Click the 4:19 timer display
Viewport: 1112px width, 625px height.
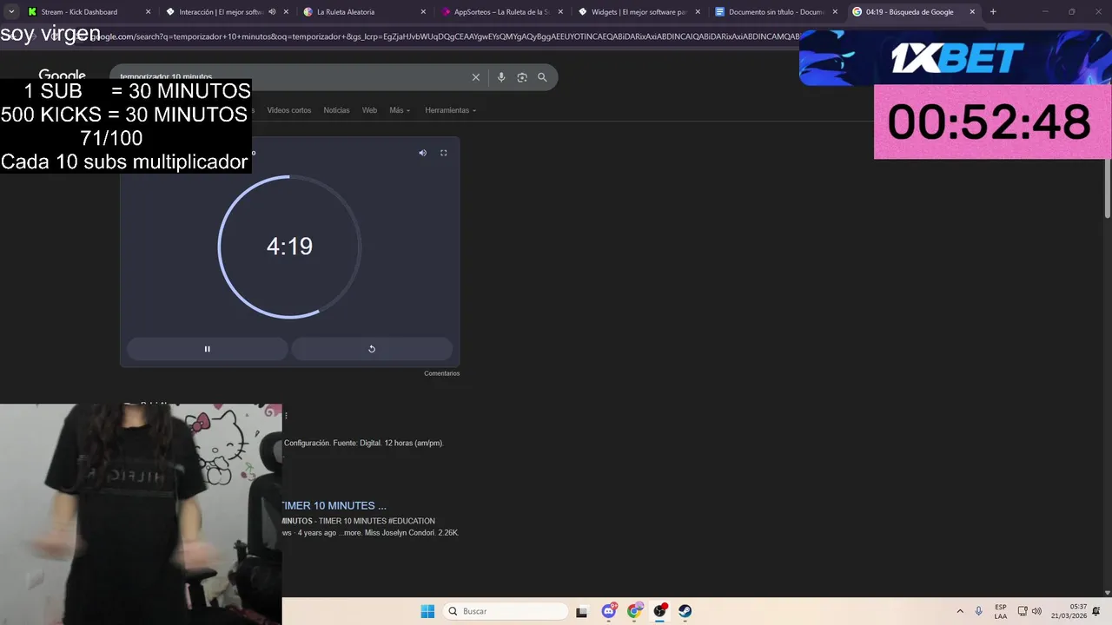289,247
